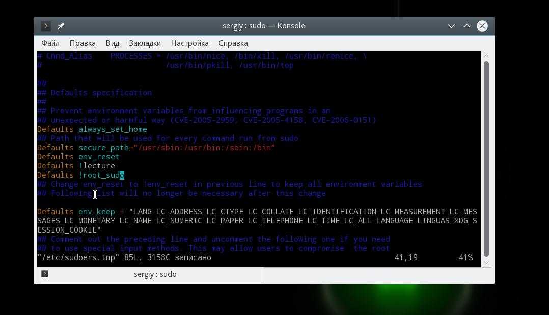This screenshot has height=315, width=549.
Task: Click the scrollbar up arrow
Action: click(x=486, y=56)
